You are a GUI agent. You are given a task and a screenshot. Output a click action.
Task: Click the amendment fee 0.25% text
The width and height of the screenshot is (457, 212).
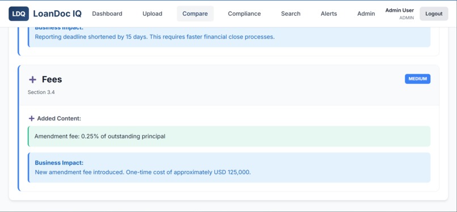pyautogui.click(x=100, y=136)
